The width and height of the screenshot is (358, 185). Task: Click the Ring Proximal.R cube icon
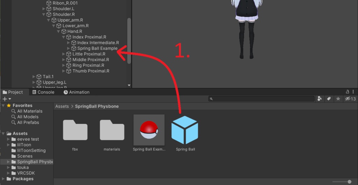(69, 65)
